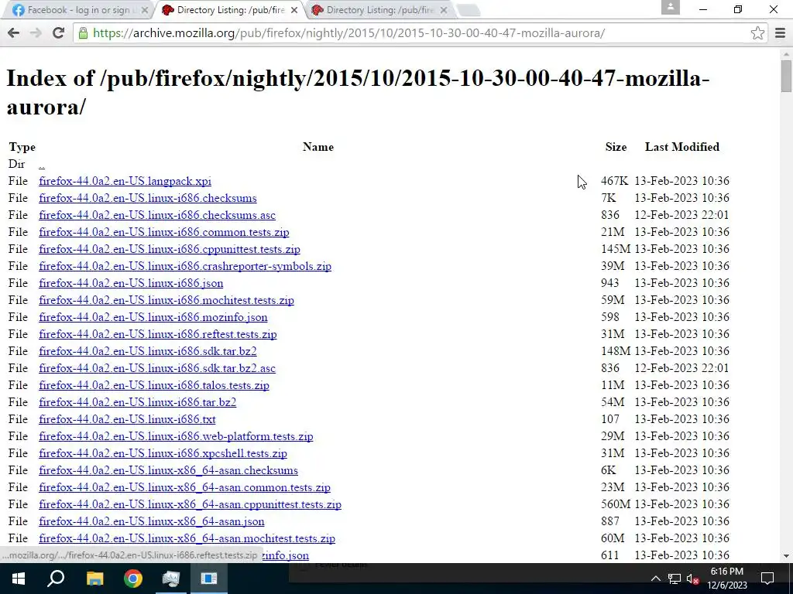Click the 467K size value
793x594 pixels.
point(614,181)
